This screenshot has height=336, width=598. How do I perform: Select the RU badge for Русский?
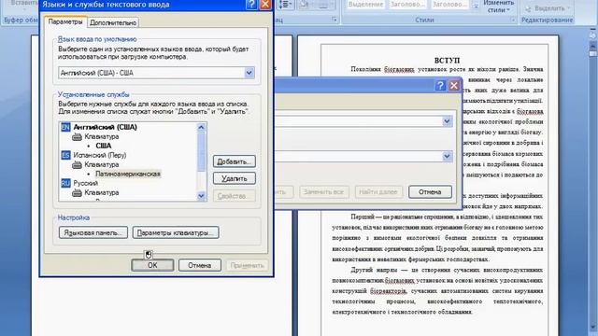pyautogui.click(x=65, y=183)
